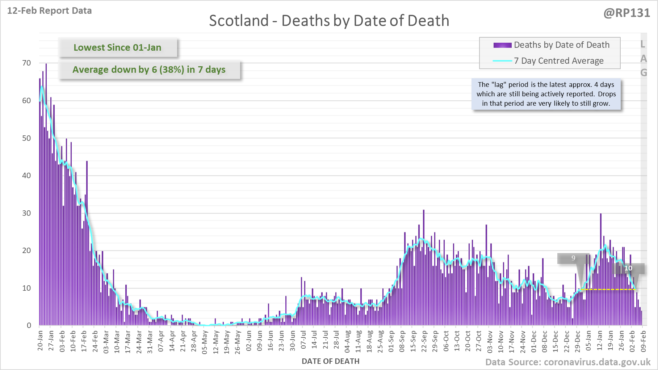The width and height of the screenshot is (658, 370).
Task: Click the coronavirus.data.gov.uk data source text
Action: (x=567, y=362)
